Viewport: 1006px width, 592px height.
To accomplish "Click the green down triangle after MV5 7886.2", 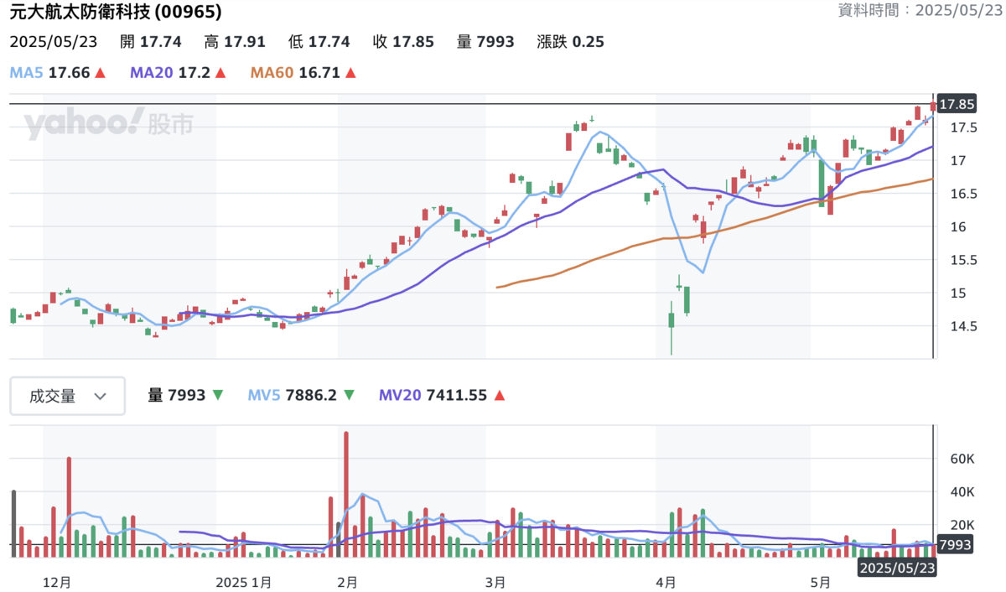I will coord(349,395).
